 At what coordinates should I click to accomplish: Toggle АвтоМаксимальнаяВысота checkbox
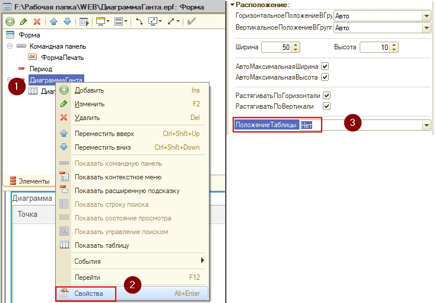click(325, 77)
